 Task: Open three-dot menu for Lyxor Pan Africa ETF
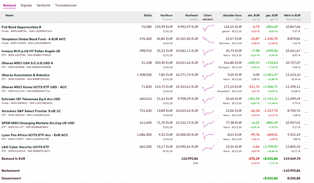click(x=306, y=137)
